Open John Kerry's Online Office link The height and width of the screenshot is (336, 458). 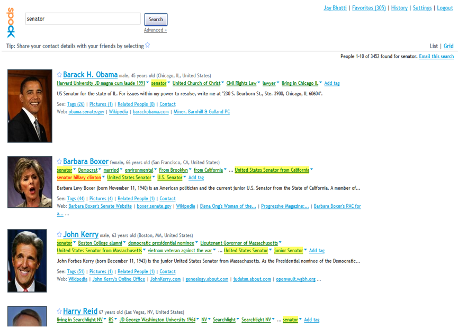[119, 279]
